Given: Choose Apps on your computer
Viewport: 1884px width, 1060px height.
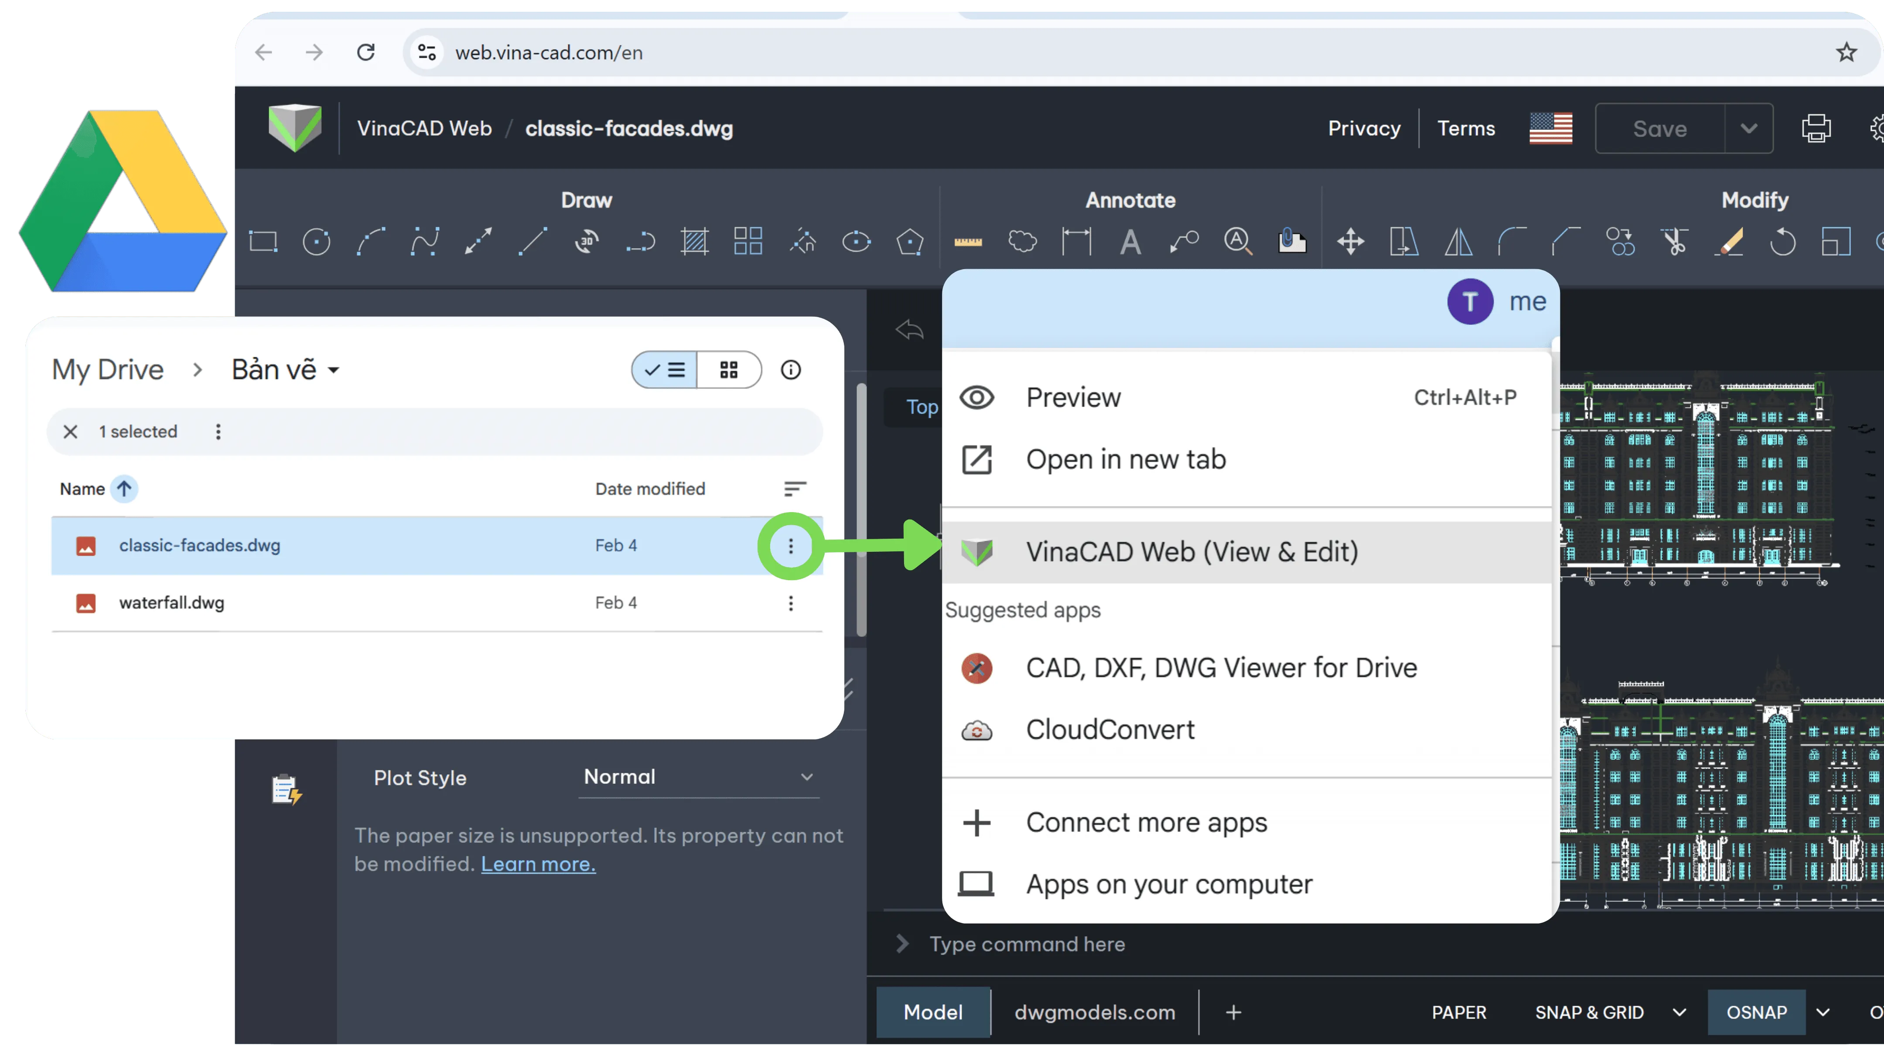Looking at the screenshot, I should coord(1246,885).
